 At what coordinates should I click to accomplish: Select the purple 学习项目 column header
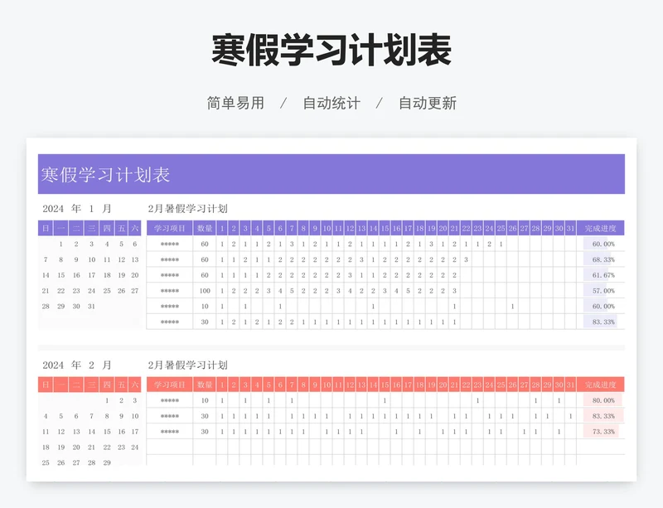click(170, 229)
